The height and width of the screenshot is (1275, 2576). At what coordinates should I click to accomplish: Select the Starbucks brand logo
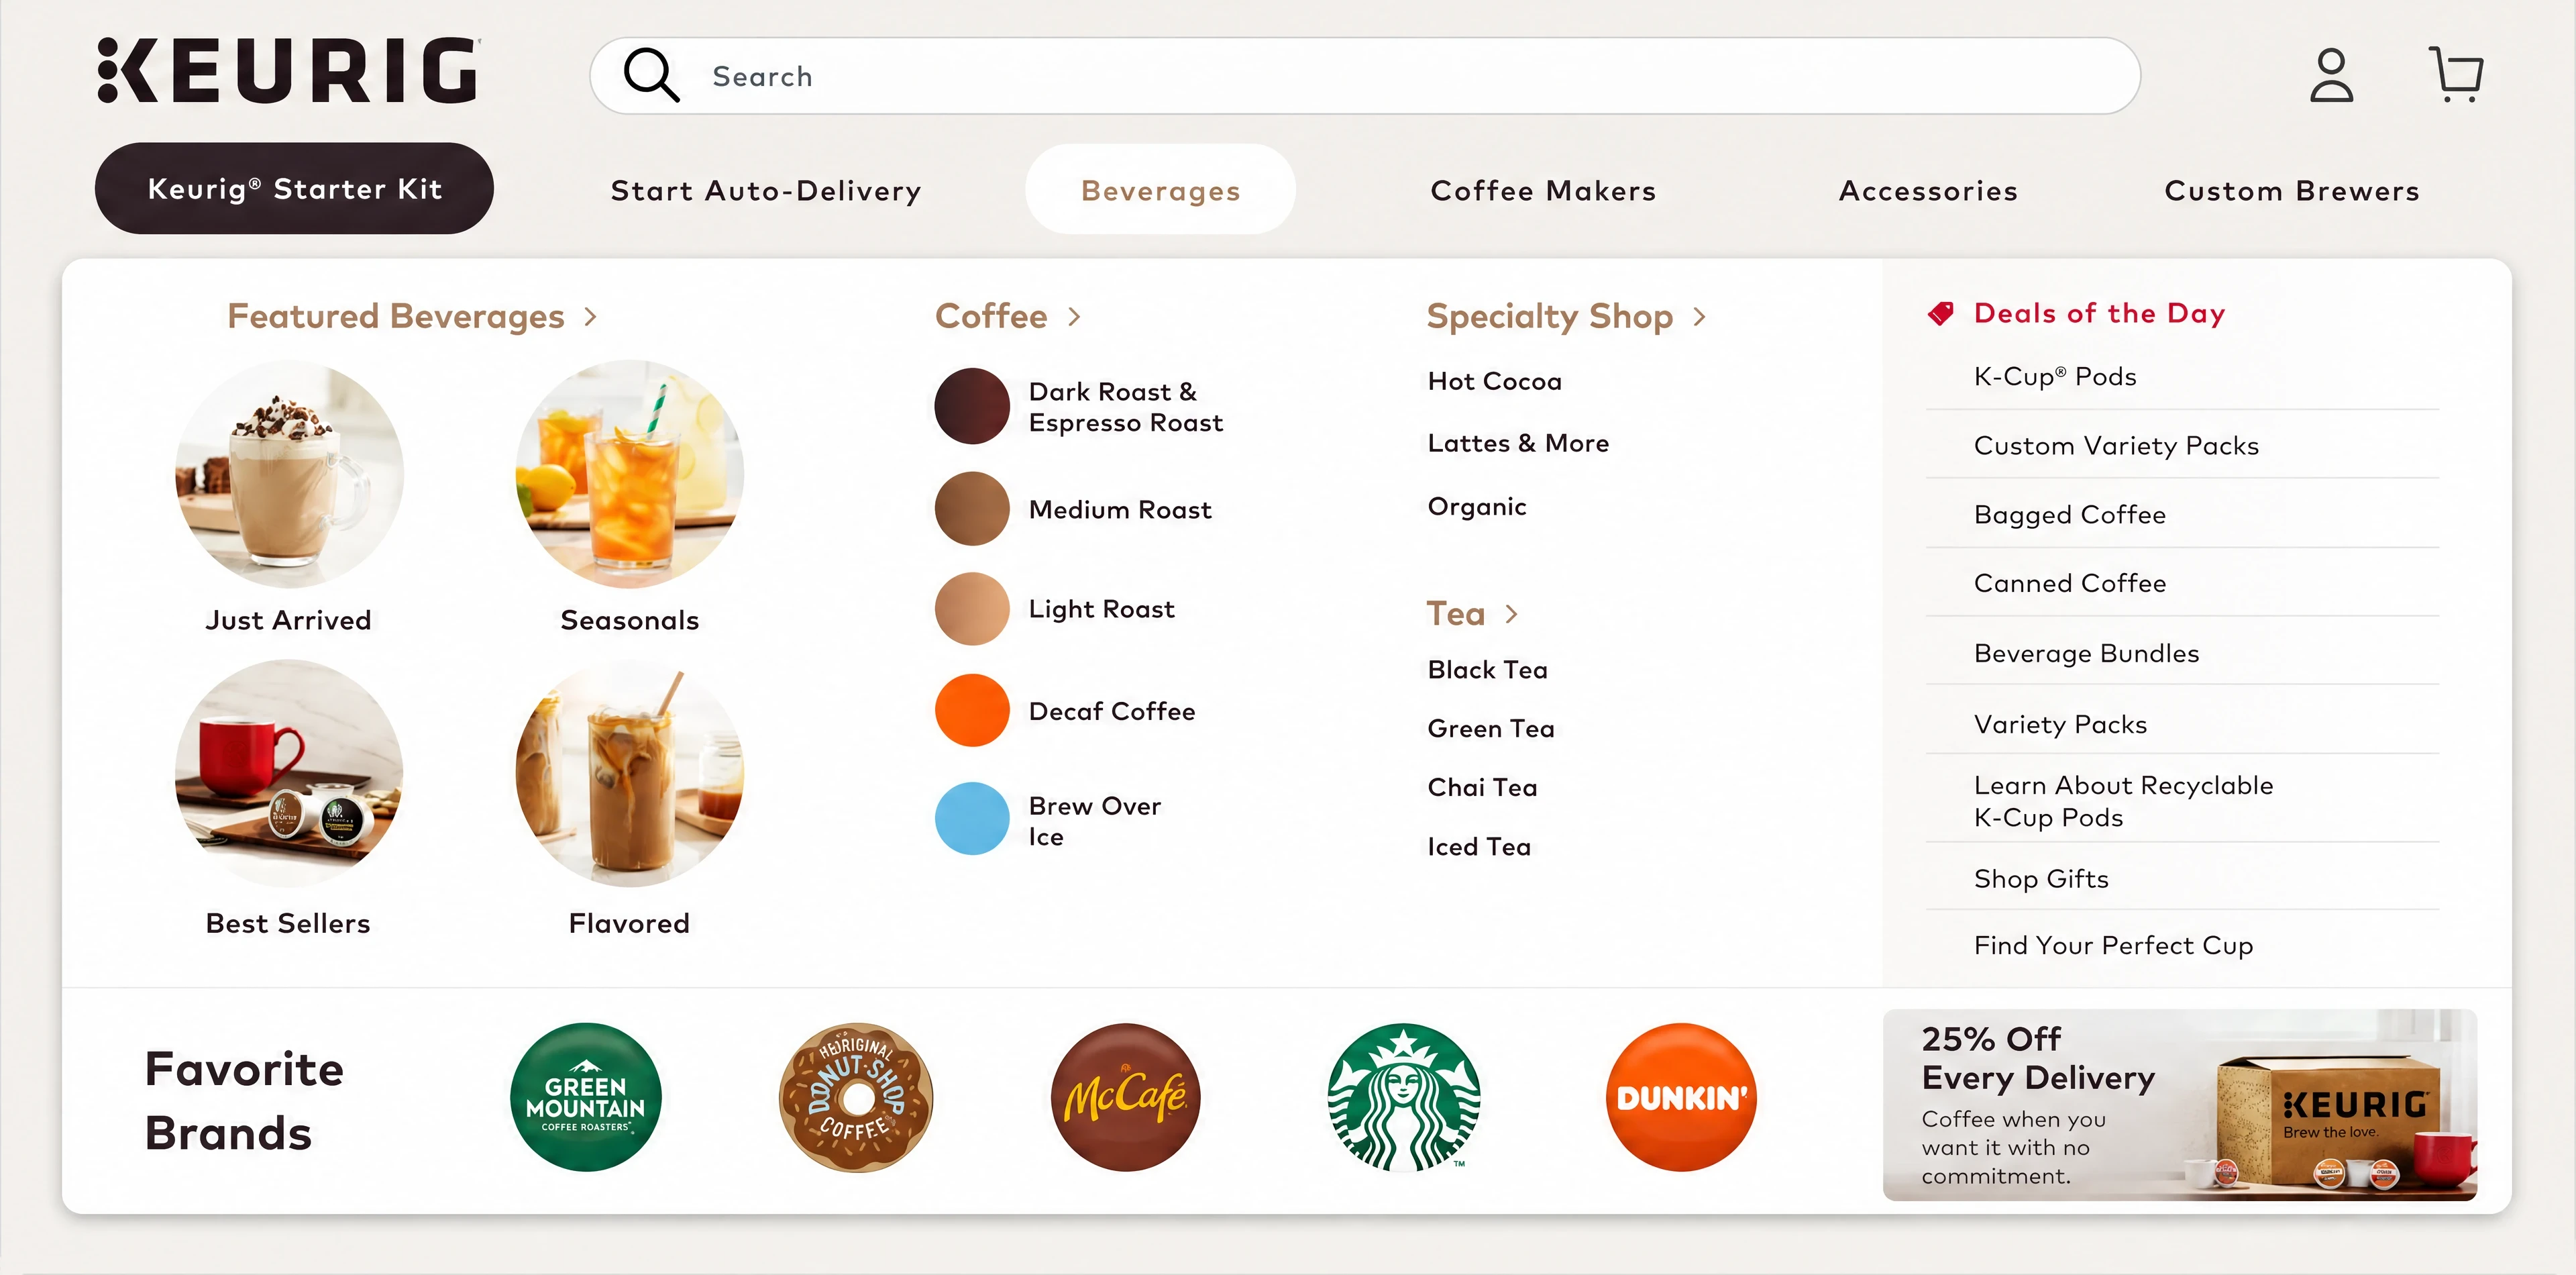pos(1404,1097)
